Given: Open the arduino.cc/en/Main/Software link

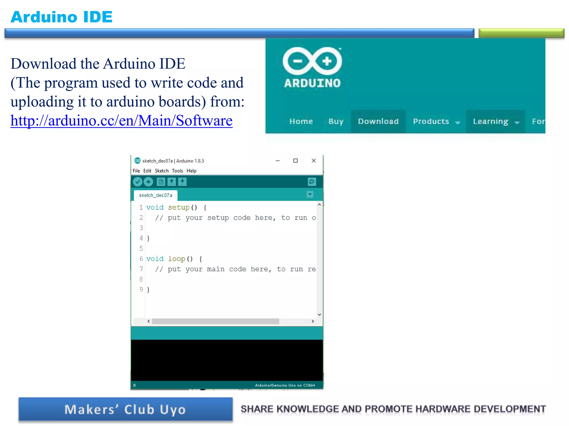Looking at the screenshot, I should [121, 121].
